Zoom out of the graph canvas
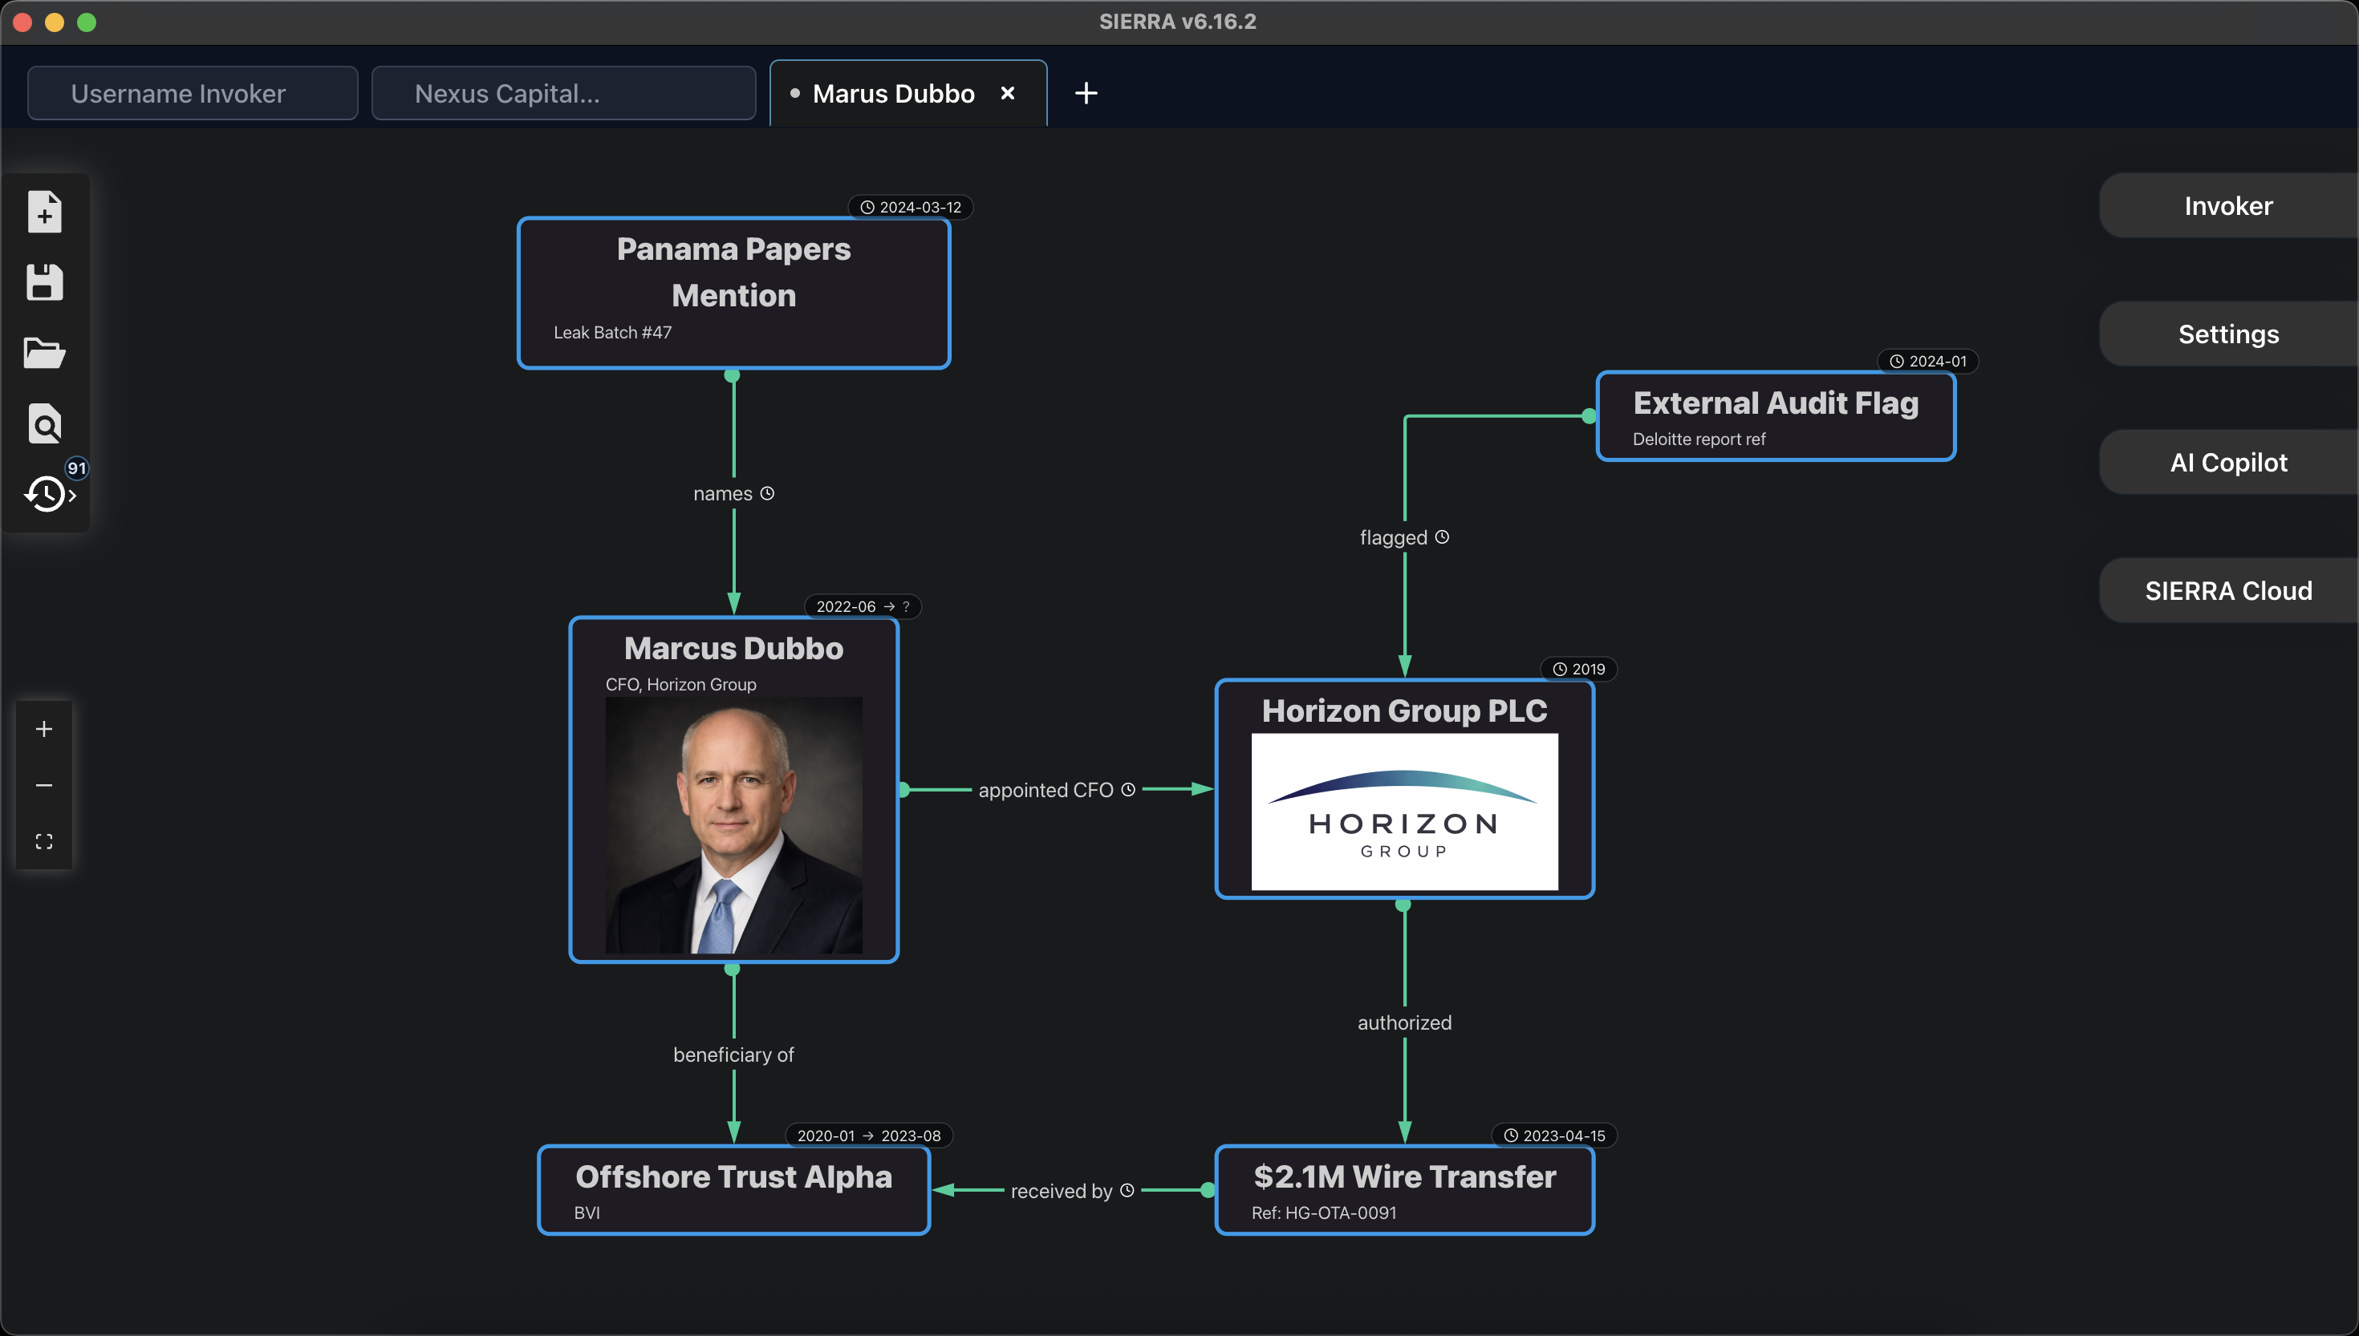 tap(43, 785)
